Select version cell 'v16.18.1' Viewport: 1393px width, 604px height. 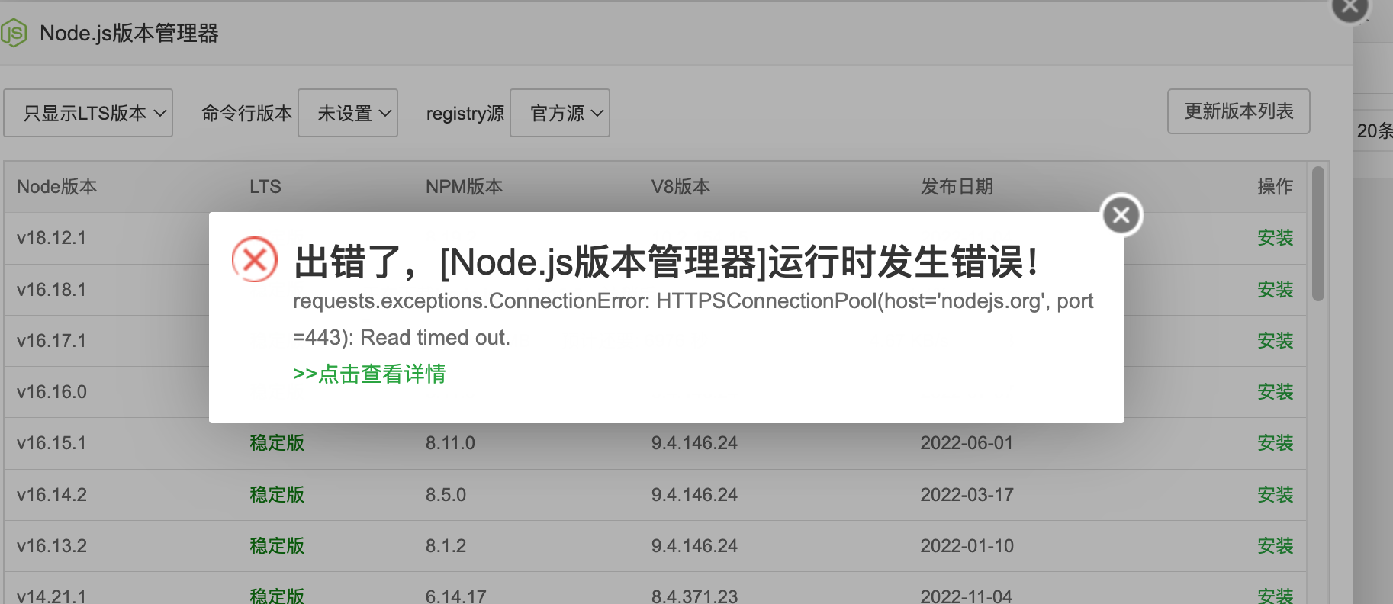point(52,290)
